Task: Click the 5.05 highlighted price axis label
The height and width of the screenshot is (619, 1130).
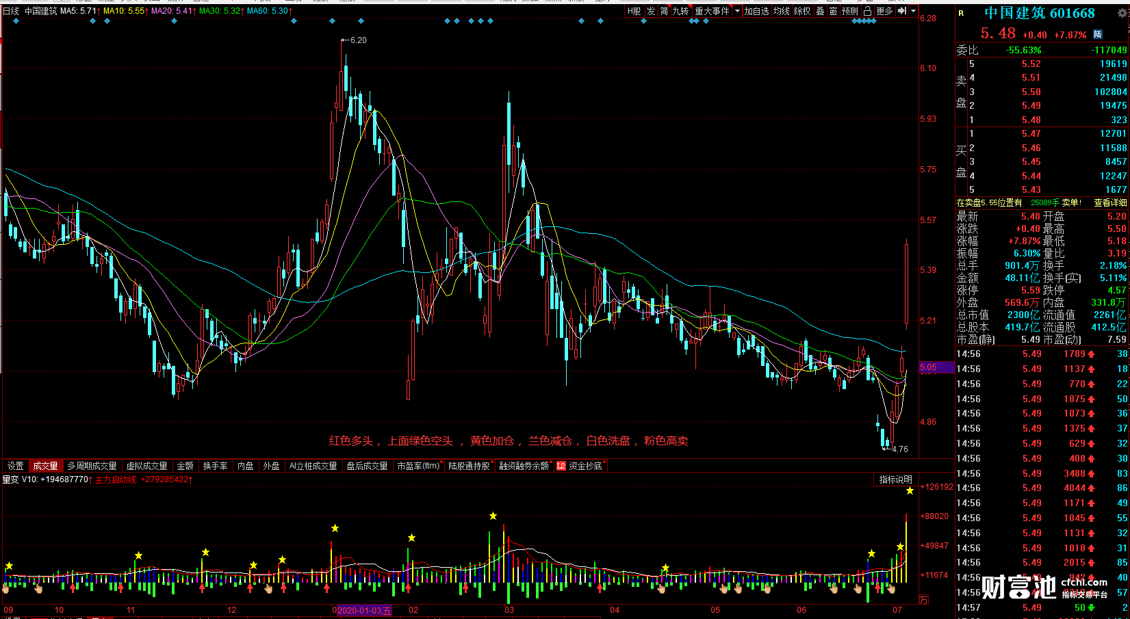Action: 937,367
